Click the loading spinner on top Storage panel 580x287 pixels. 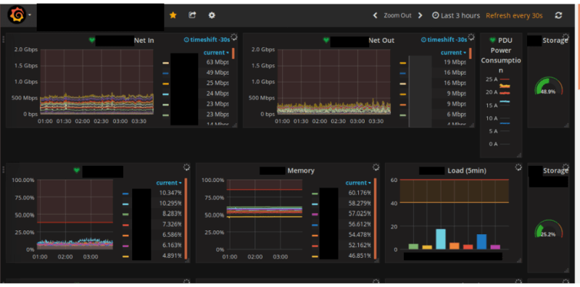[565, 37]
